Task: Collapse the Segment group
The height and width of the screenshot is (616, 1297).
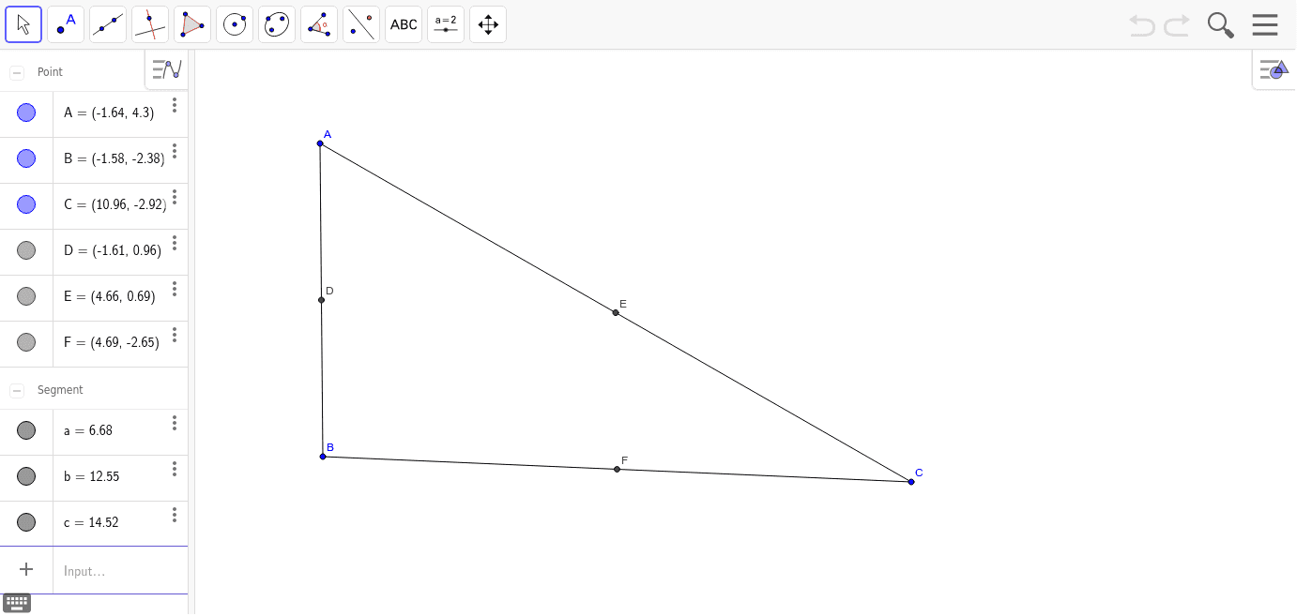Action: [x=17, y=390]
